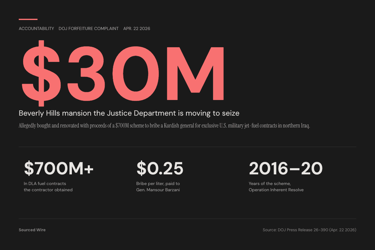Select the Operation Inherent Resolve caption
Viewport: 375px width, 250px height.
point(276,187)
